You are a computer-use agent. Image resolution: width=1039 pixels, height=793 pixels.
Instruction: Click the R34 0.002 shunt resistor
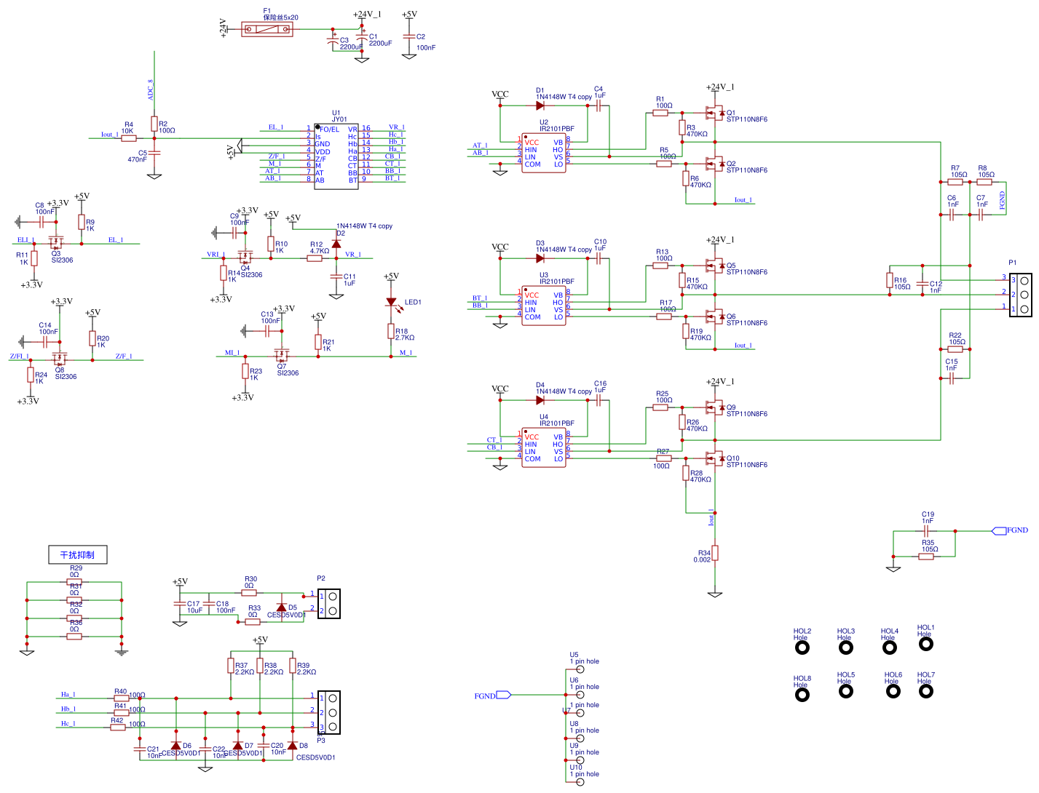[x=715, y=553]
